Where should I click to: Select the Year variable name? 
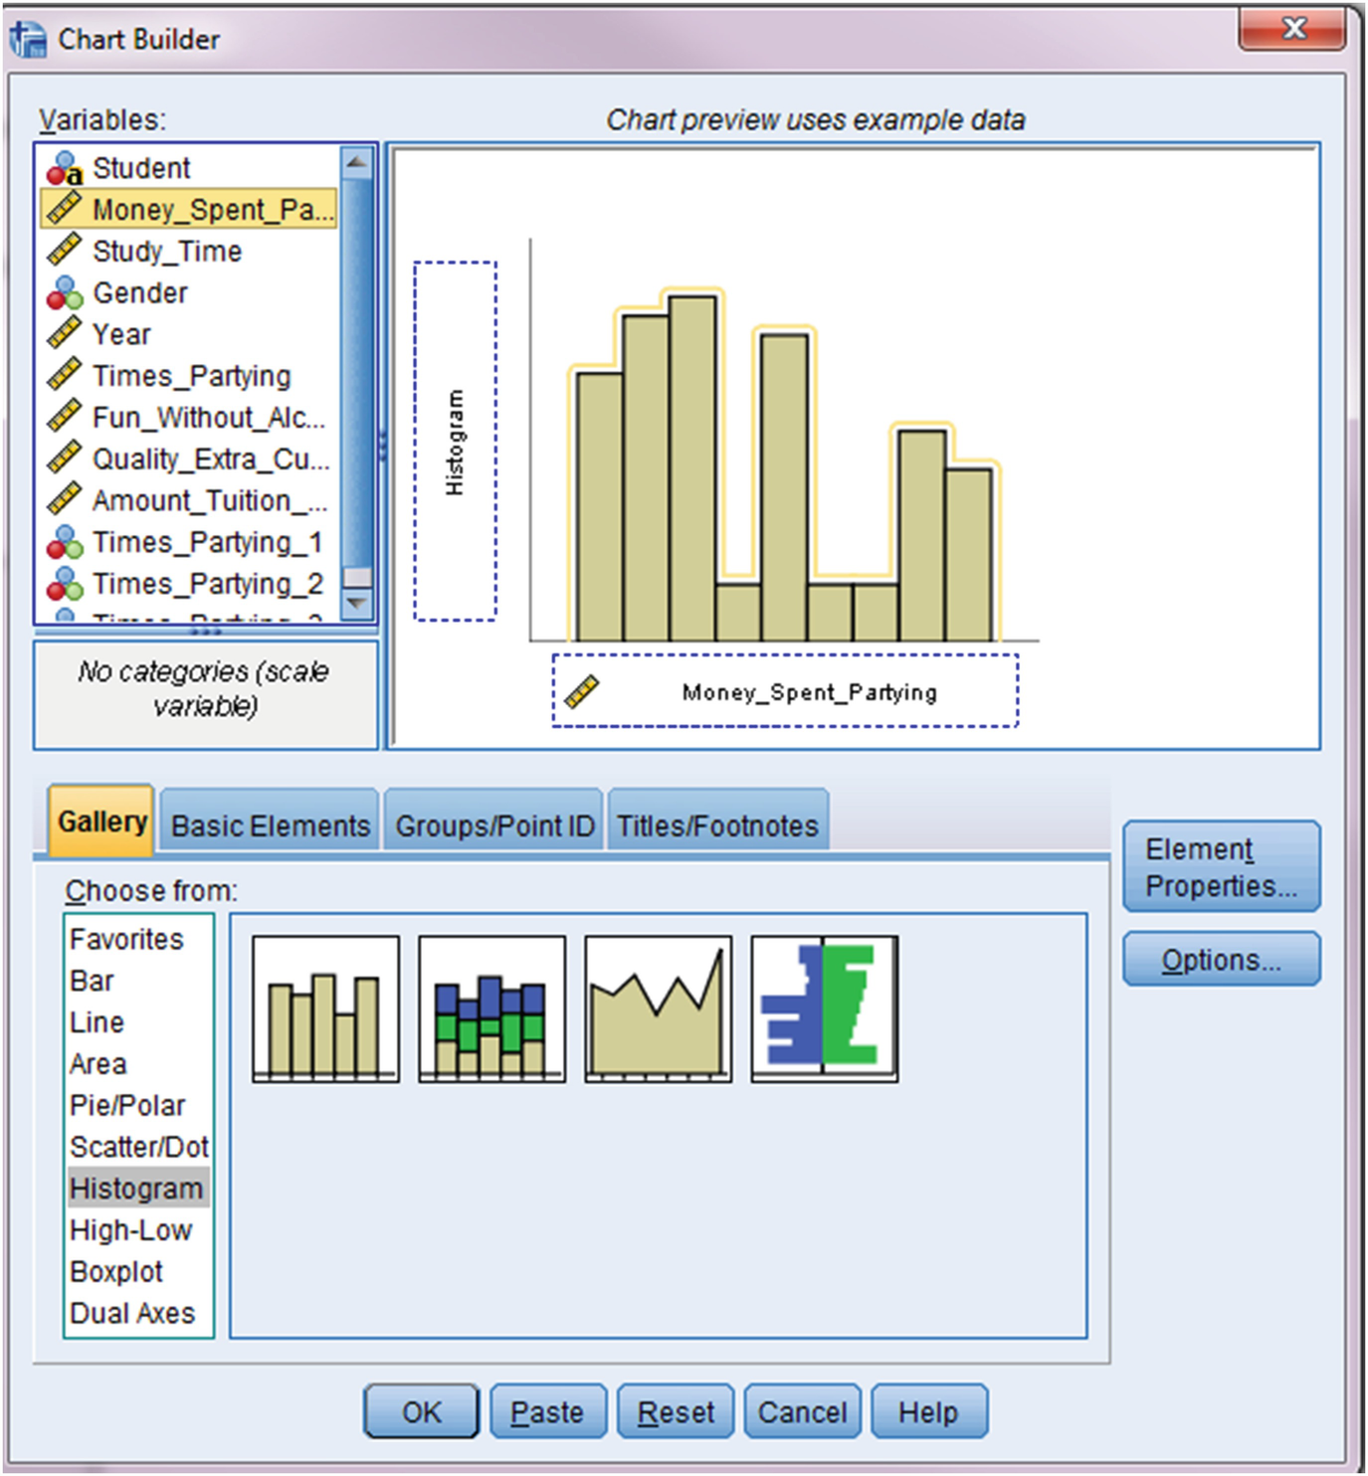click(x=121, y=334)
